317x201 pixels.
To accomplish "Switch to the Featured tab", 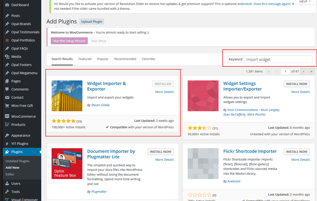I will point(85,59).
